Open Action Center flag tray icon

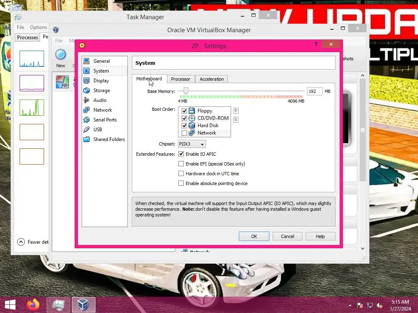point(360,305)
